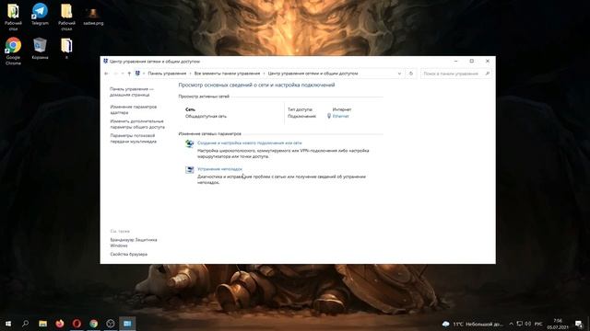The image size is (590, 331).
Task: Maximize the network center window
Action: tap(471, 62)
